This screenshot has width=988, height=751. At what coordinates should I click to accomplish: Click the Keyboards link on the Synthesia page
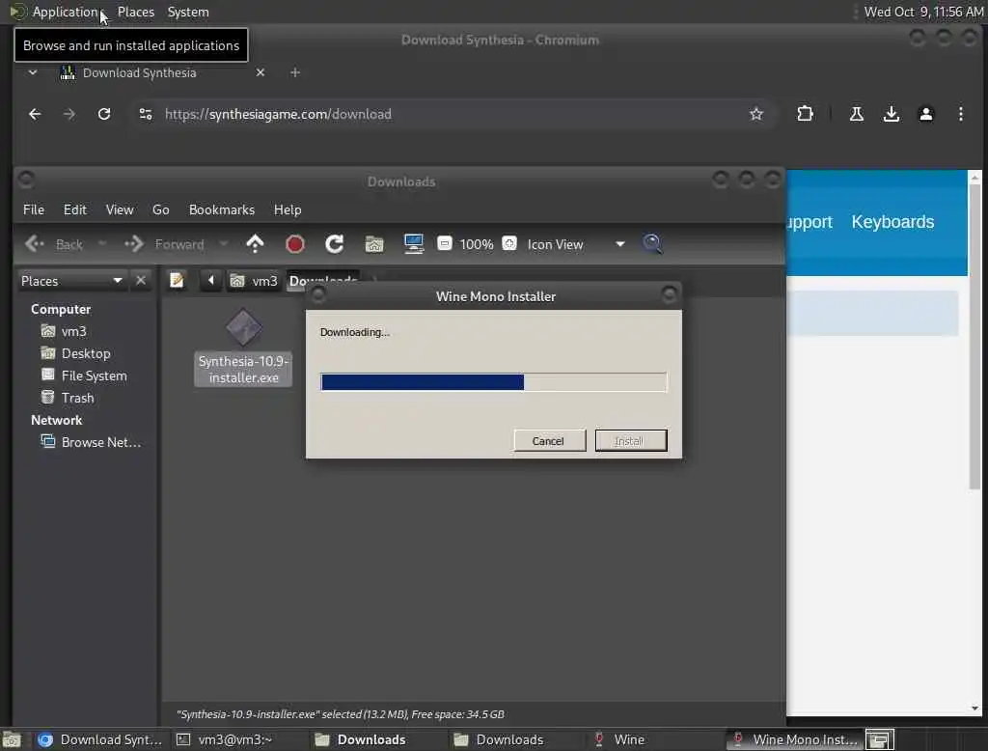pos(892,222)
